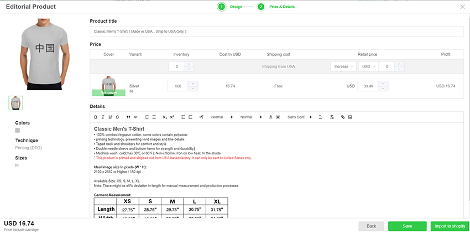
Task: Apply blockquote formatting
Action: [x=128, y=117]
